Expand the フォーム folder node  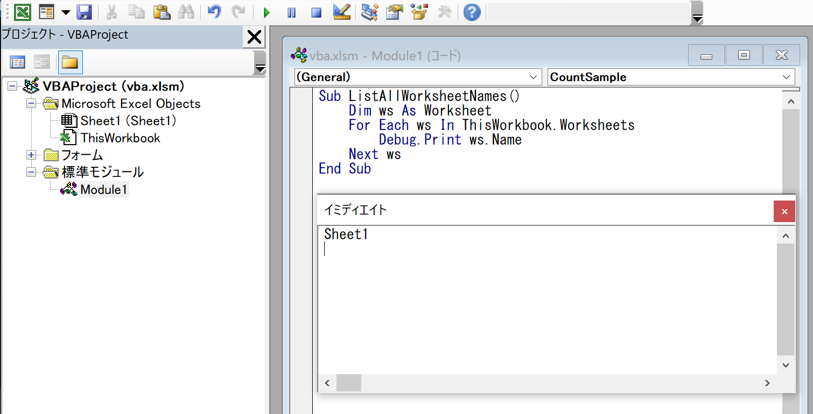pyautogui.click(x=31, y=155)
